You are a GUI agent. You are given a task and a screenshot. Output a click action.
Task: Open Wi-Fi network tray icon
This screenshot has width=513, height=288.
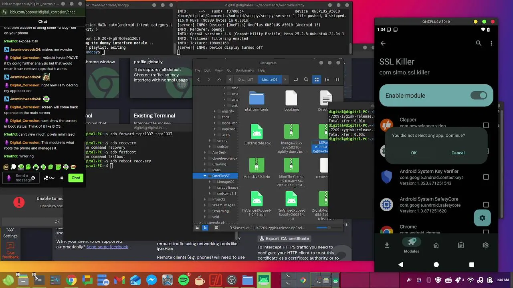click(x=471, y=280)
